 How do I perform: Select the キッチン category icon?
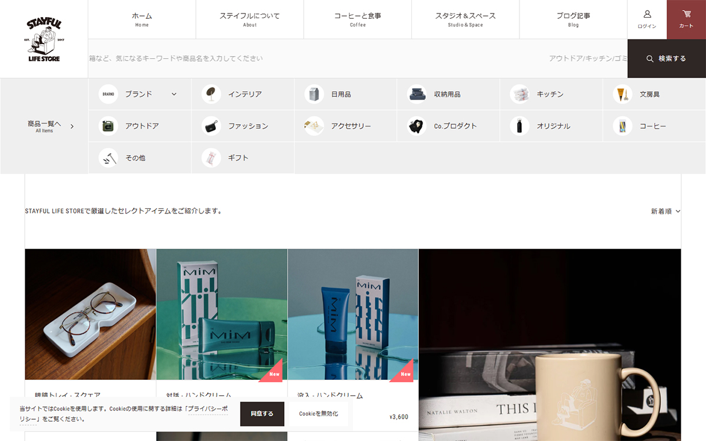click(x=519, y=94)
